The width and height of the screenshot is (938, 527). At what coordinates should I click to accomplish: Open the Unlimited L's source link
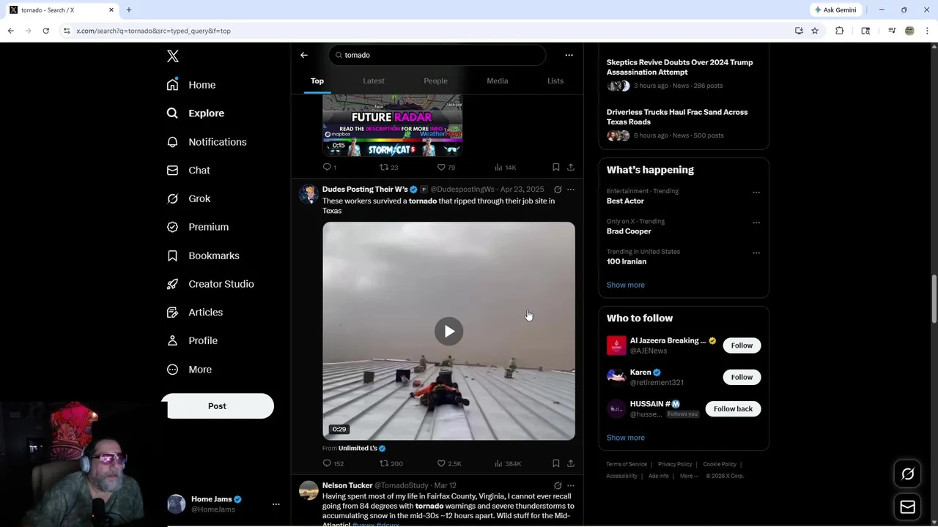(358, 448)
